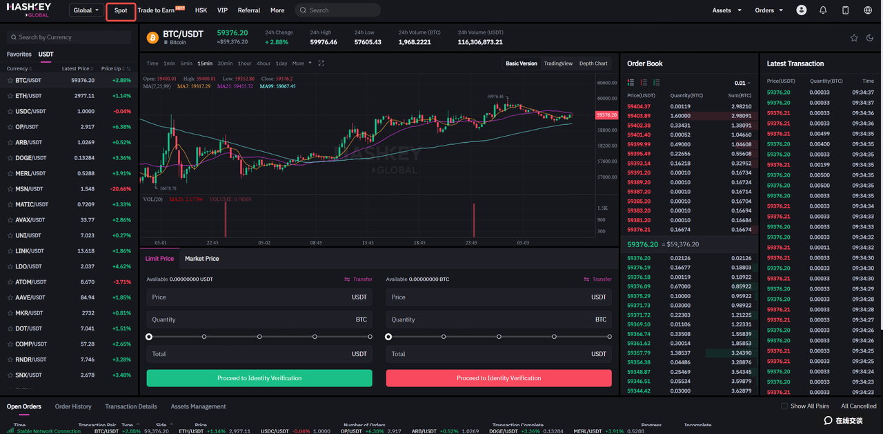The height and width of the screenshot is (434, 883).
Task: Click red Proceed to Identity Verification button
Action: (x=499, y=378)
